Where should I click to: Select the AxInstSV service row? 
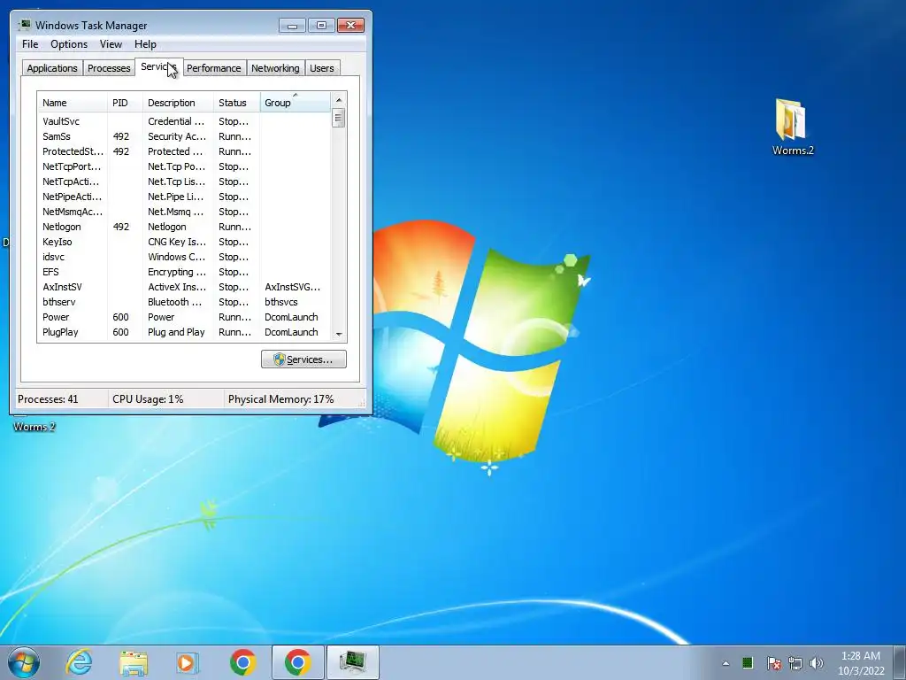coord(184,287)
